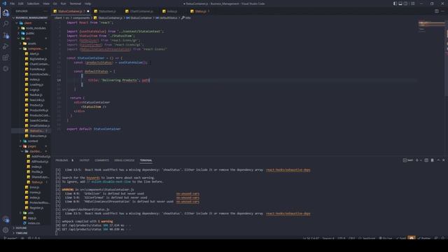Collapse the client folder
Viewport: 448px width, 252px height.
28,23
